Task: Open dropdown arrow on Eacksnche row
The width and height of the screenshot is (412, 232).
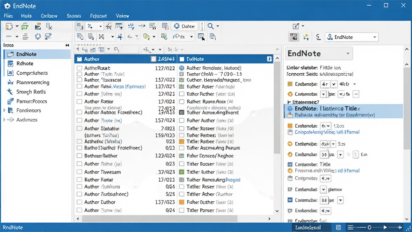Action: click(340, 155)
